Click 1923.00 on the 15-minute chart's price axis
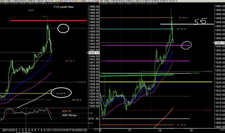Image resolution: width=225 pixels, height=133 pixels. click(94, 100)
